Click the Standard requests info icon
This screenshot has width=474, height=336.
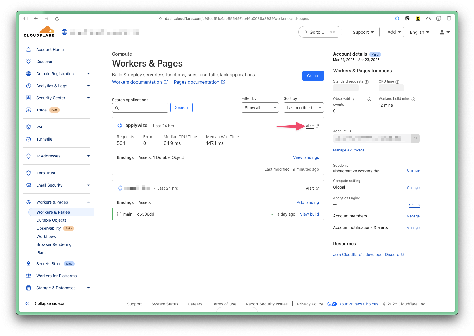[367, 82]
